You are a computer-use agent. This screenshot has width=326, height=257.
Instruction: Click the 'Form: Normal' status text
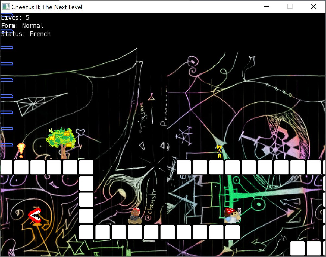(22, 26)
